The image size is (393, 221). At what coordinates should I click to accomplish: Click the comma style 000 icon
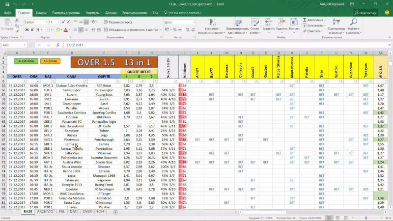pos(180,30)
